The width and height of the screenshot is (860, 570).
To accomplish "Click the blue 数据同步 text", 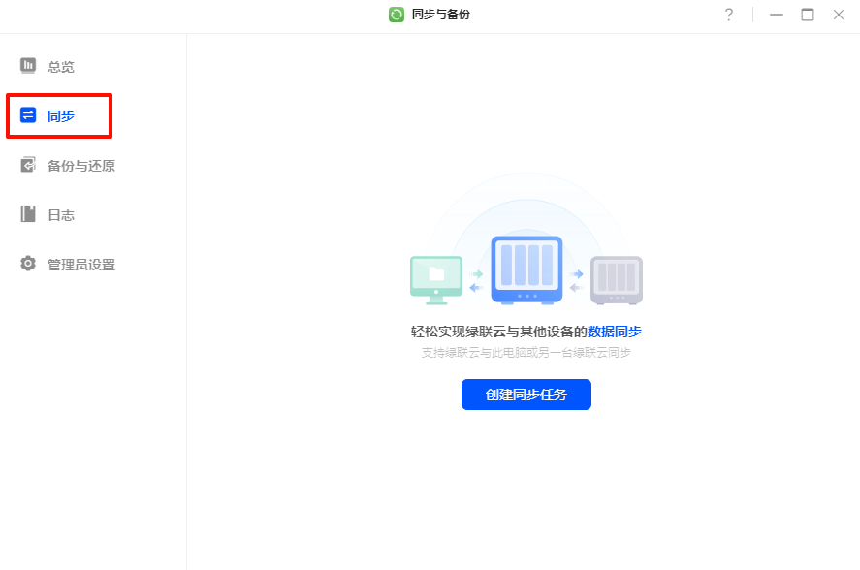I will tap(614, 332).
